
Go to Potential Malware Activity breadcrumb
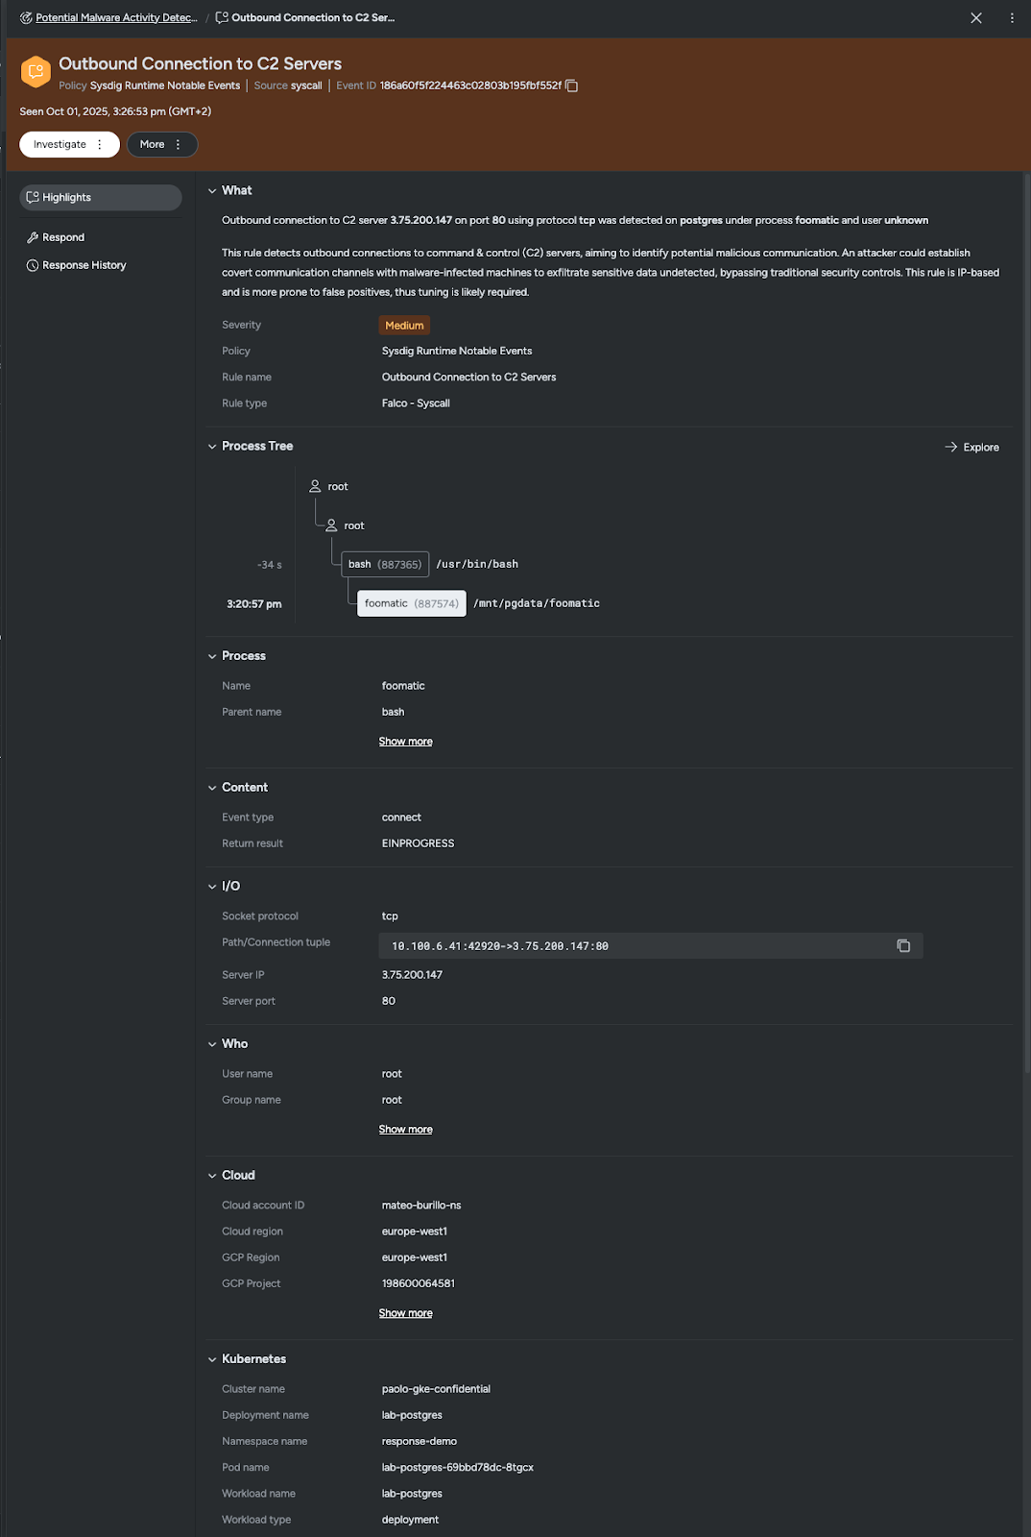pyautogui.click(x=116, y=18)
